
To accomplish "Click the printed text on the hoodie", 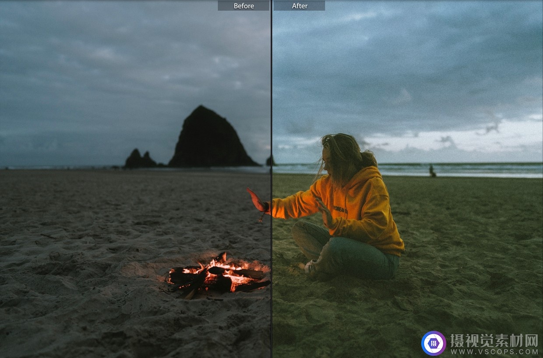I will point(340,209).
